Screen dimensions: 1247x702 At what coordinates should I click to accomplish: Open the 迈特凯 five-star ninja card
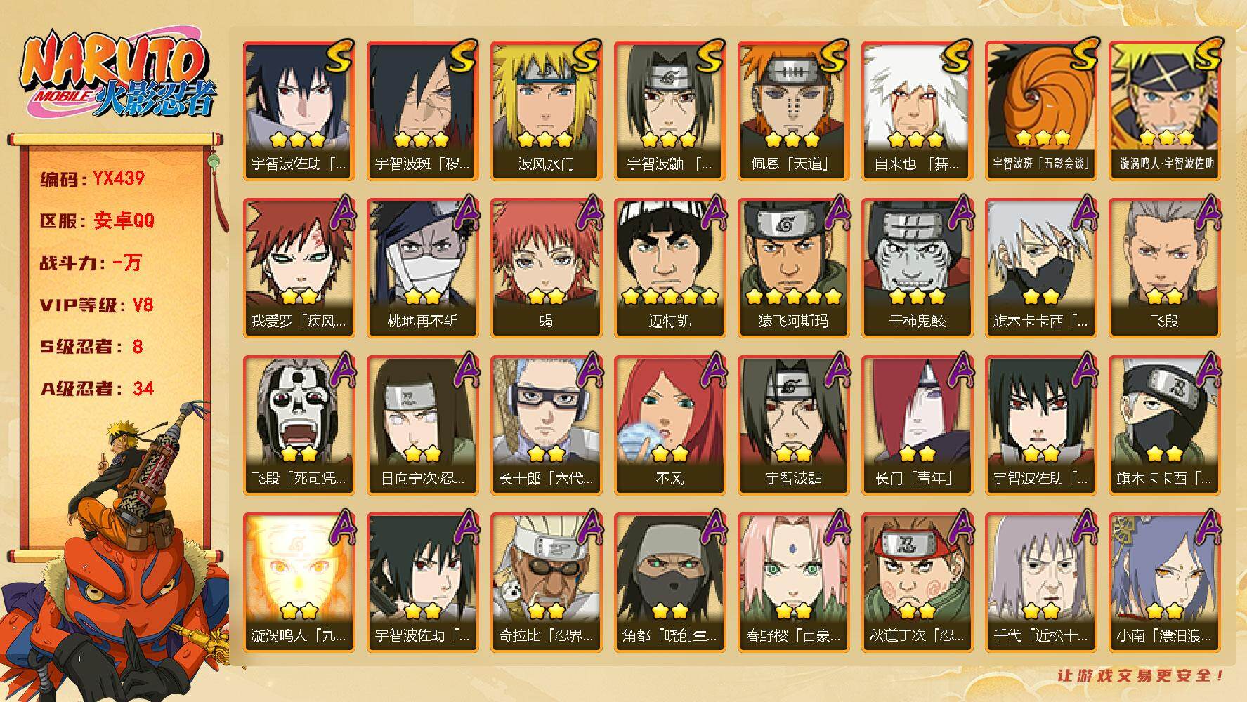670,267
